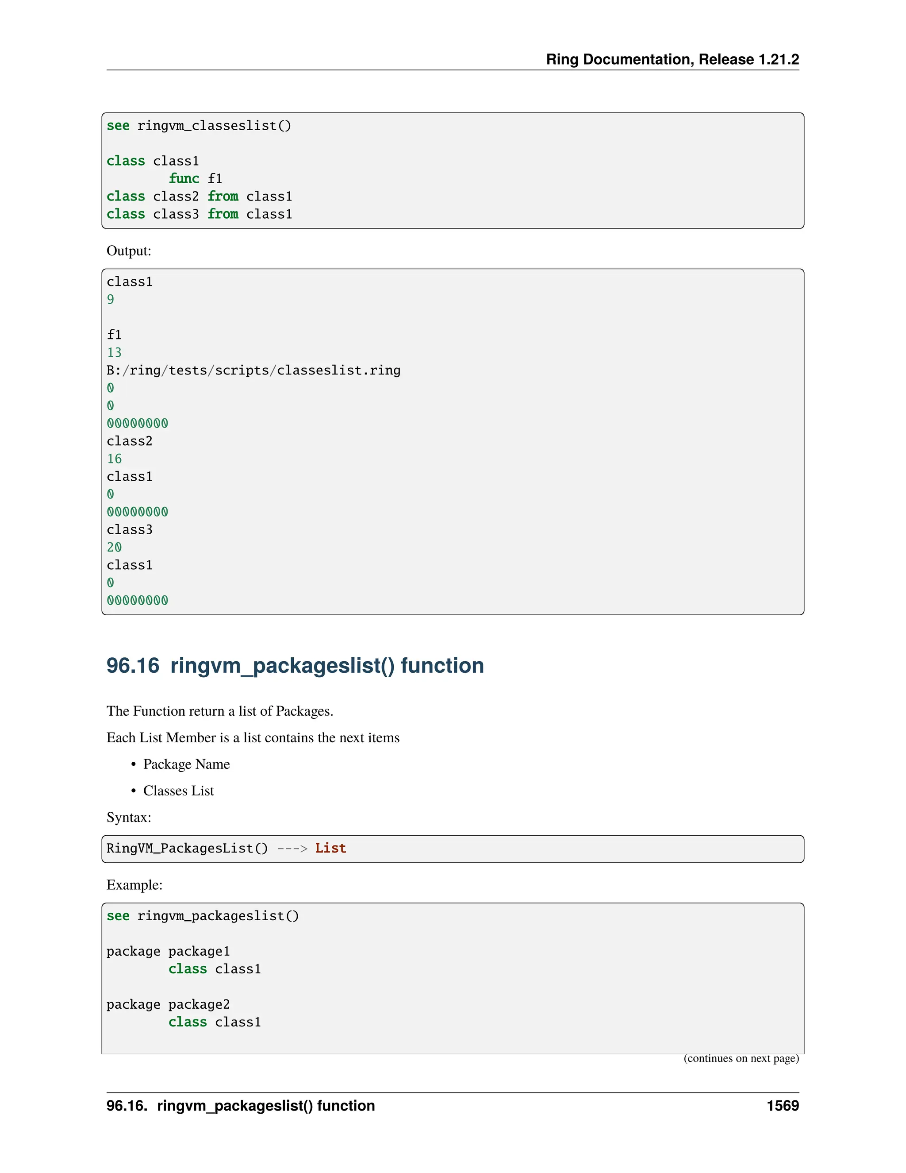This screenshot has height=1173, width=906.
Task: Click the footer section title text
Action: (241, 1106)
